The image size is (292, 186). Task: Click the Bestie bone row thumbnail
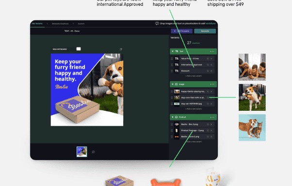(x=177, y=136)
